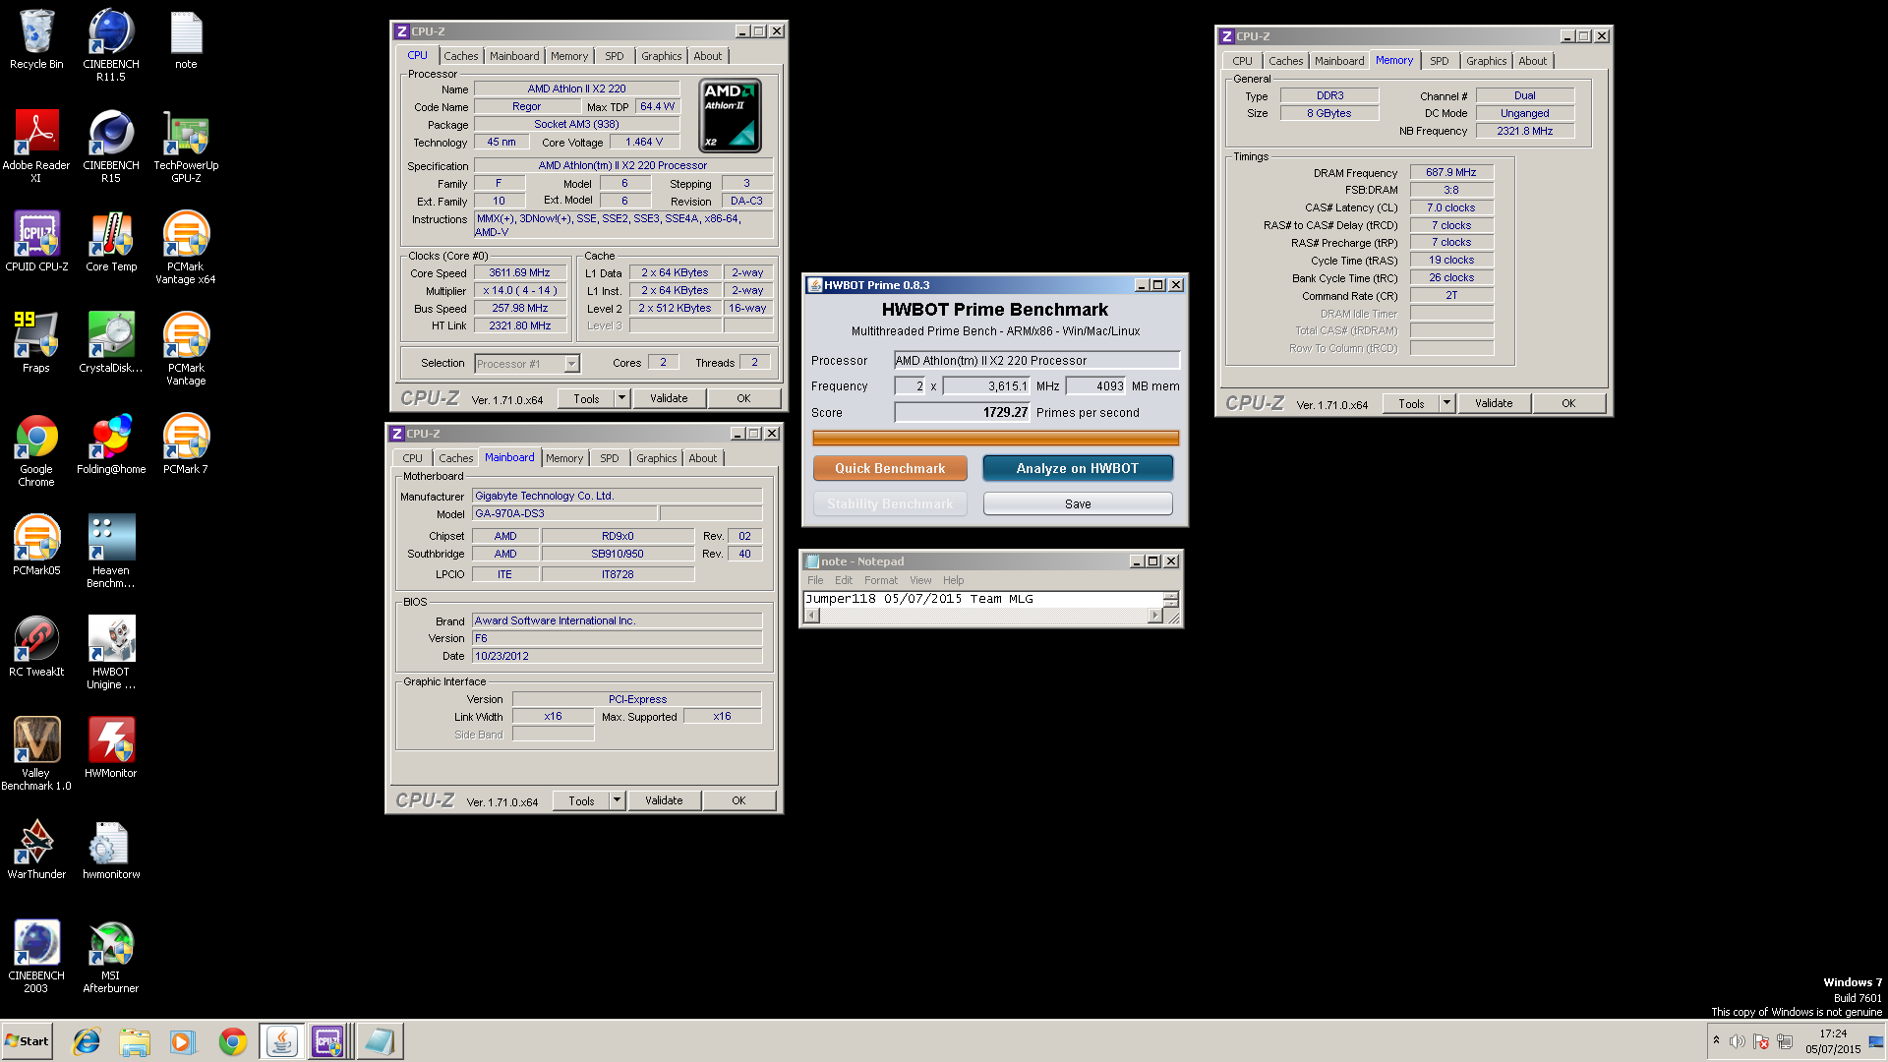Launch PCMark05 desktop shortcut

pyautogui.click(x=36, y=545)
